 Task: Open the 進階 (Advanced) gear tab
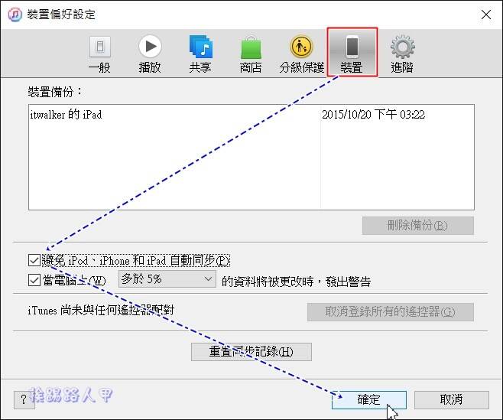pos(402,54)
